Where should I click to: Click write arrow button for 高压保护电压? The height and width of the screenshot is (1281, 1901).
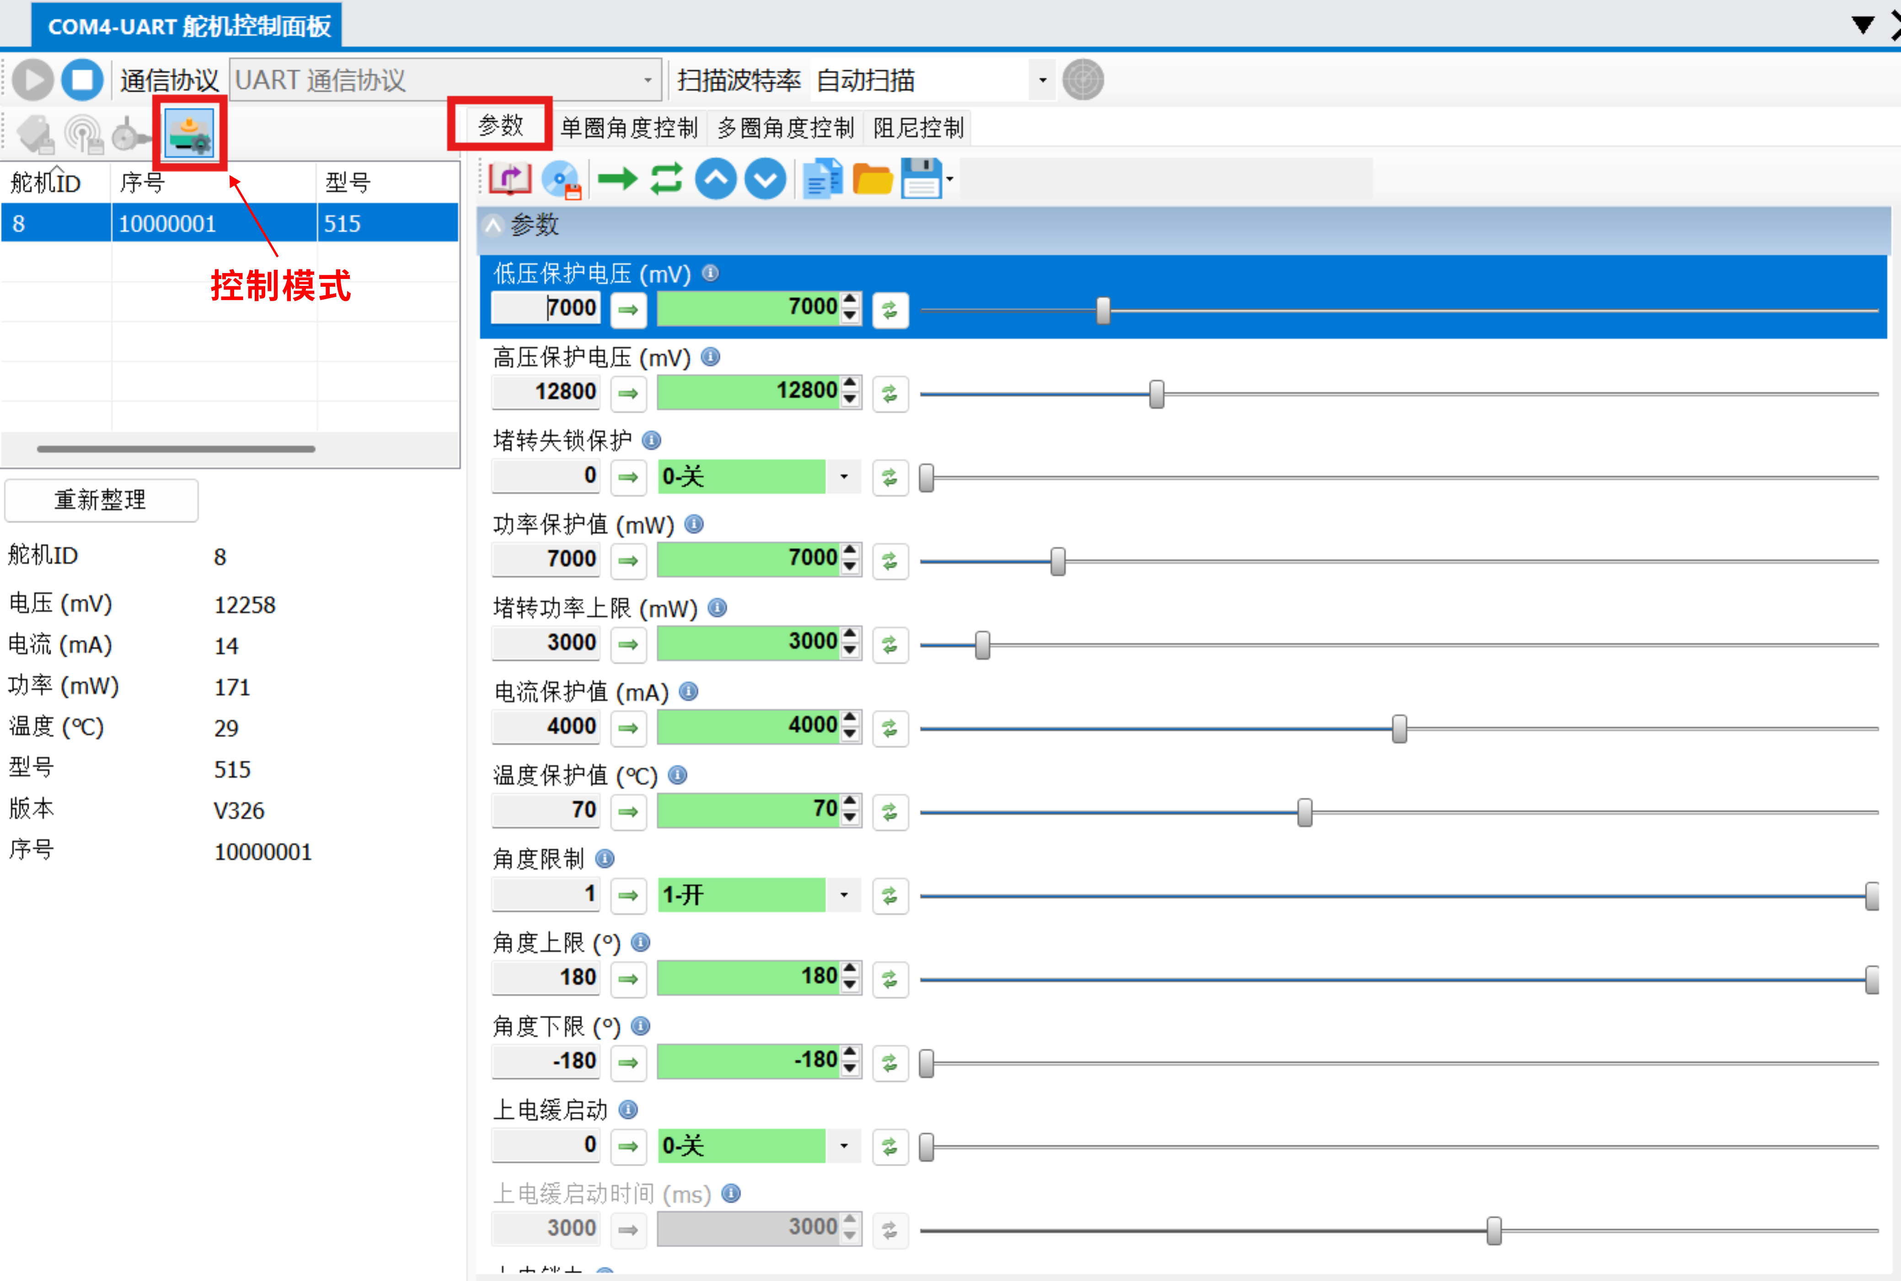628,394
